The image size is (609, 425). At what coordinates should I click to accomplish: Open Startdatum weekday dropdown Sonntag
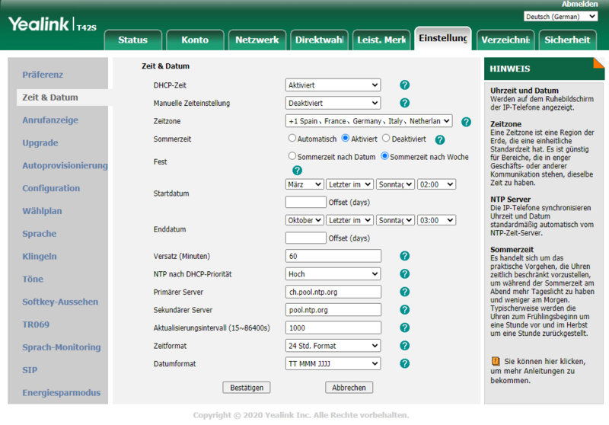click(x=395, y=184)
